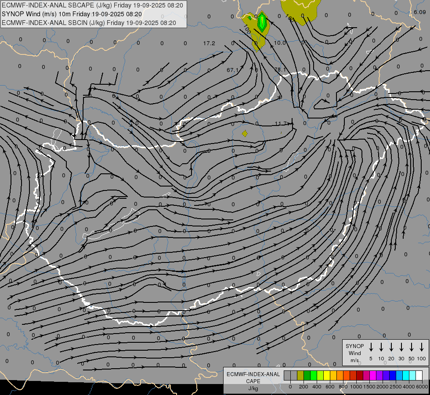Viewport: 430px width, 395px height.
Task: Click the 10 m/s wind arrow in legend
Action: point(381,347)
